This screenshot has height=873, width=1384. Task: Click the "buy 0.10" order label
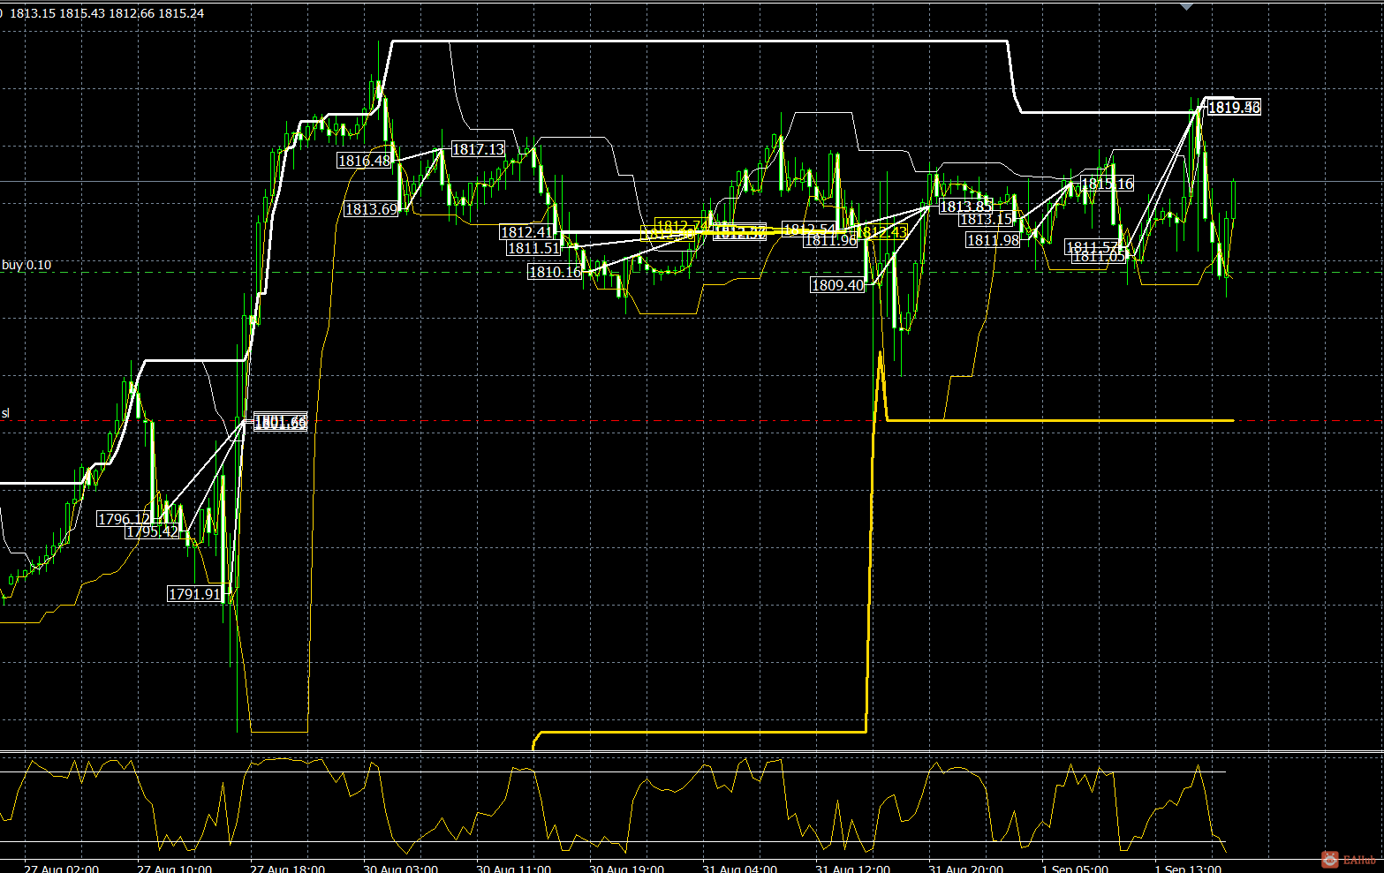pos(26,265)
